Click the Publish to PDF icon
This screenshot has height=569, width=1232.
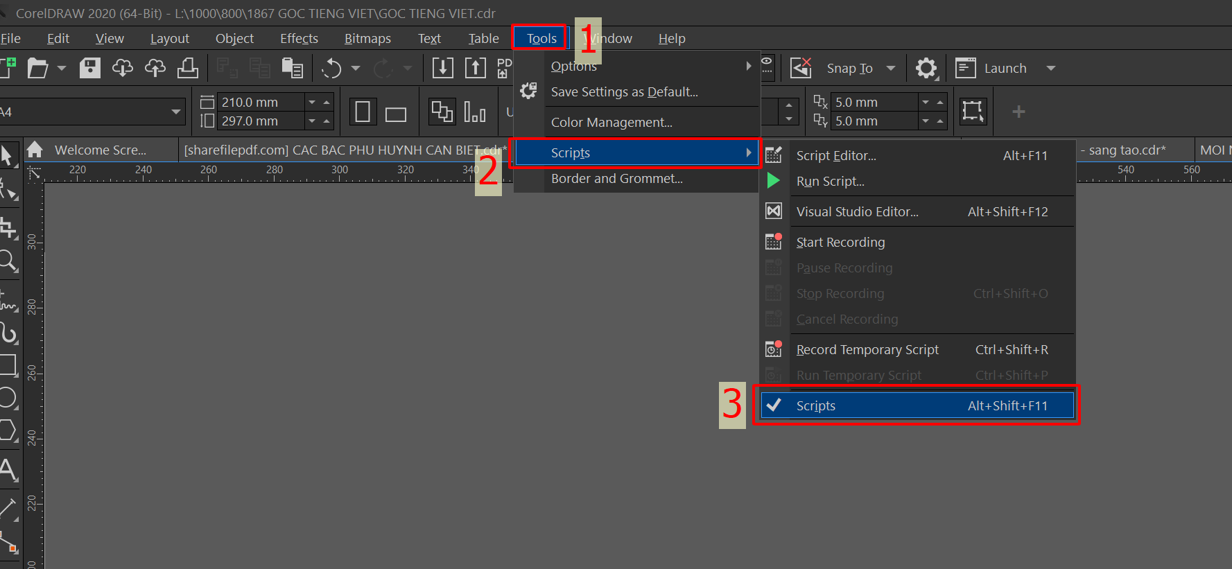(x=504, y=68)
